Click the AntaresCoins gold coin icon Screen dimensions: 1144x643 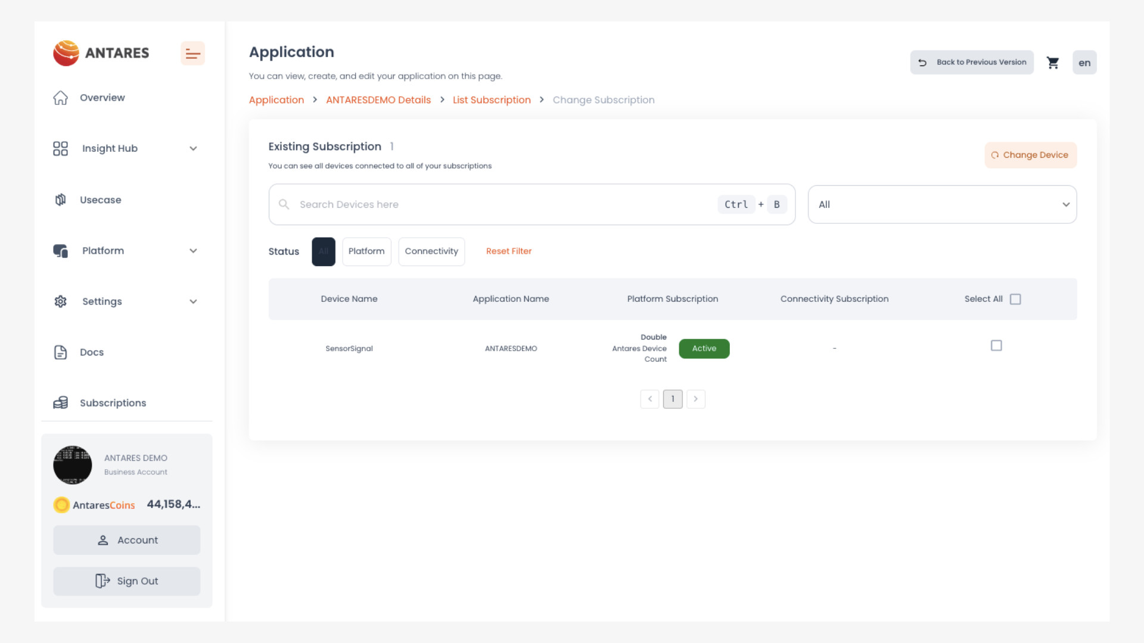(x=61, y=505)
